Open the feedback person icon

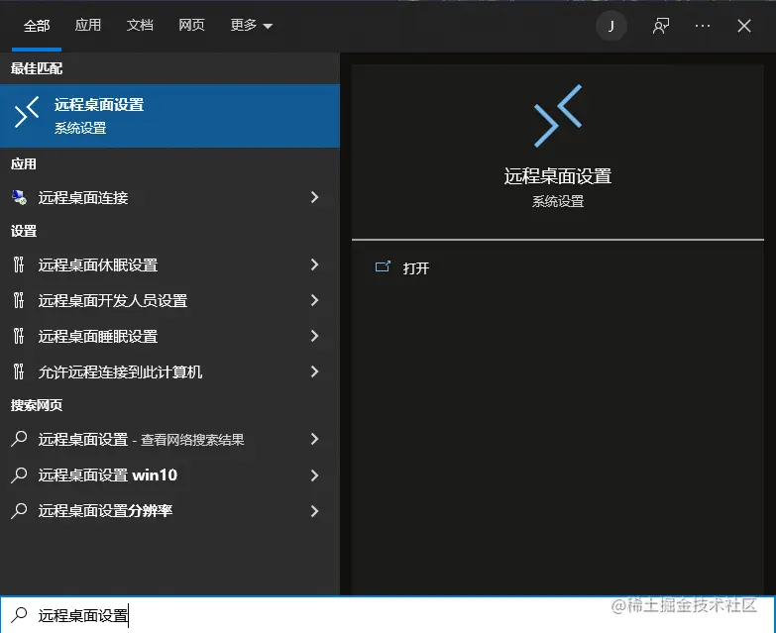[x=661, y=26]
